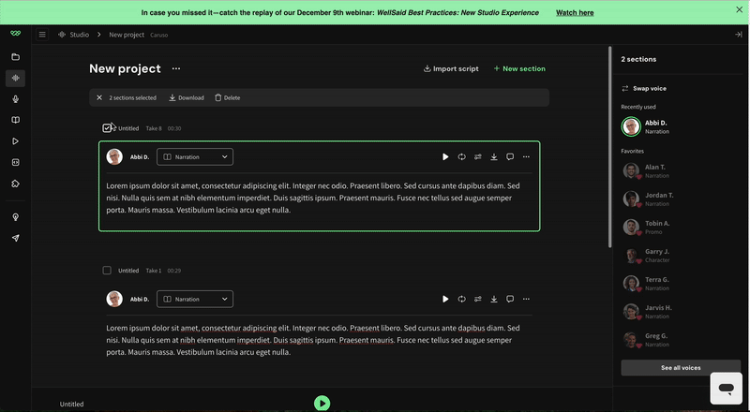Check the second Untitled section checkbox
Viewport: 750px width, 412px height.
coord(107,271)
